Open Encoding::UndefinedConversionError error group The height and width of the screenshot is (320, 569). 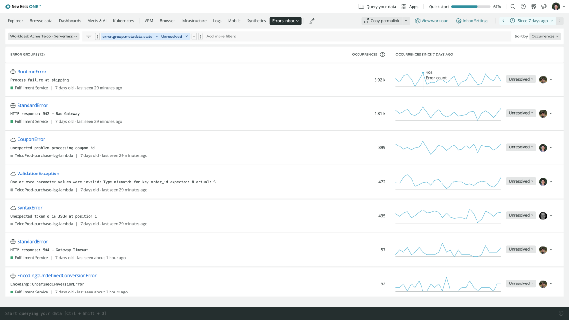(57, 276)
